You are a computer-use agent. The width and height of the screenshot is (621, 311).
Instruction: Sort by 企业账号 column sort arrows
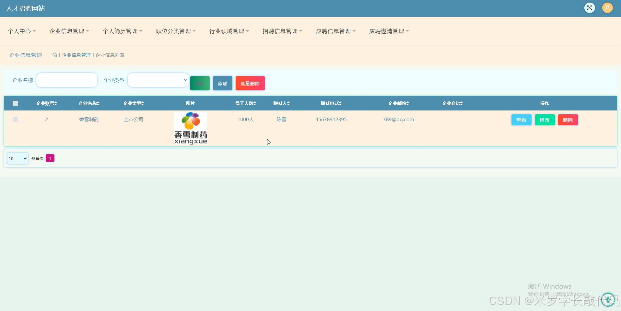click(x=56, y=103)
